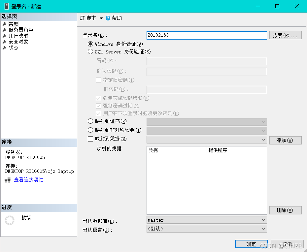Click the wrench icon beside 常规
Screen dimensions: 307x252
coord(5,24)
